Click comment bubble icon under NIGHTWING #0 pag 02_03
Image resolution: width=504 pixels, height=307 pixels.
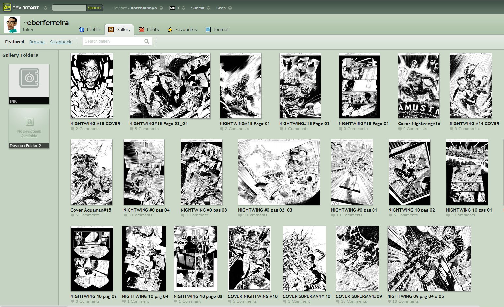click(x=240, y=215)
